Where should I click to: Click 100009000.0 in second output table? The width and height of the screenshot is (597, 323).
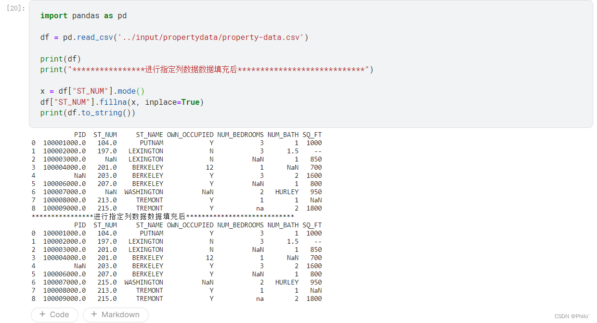(65, 298)
